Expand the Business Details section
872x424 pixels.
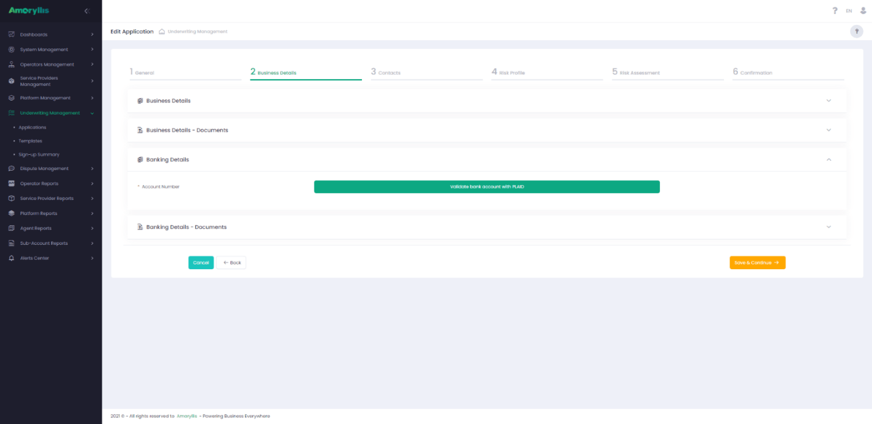(x=828, y=101)
